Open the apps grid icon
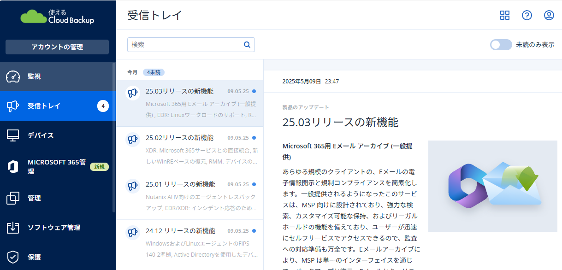Screen dimensions: 562x270 click(505, 15)
